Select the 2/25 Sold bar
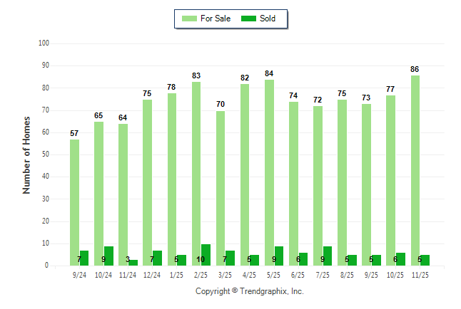461x309 pixels. point(206,255)
